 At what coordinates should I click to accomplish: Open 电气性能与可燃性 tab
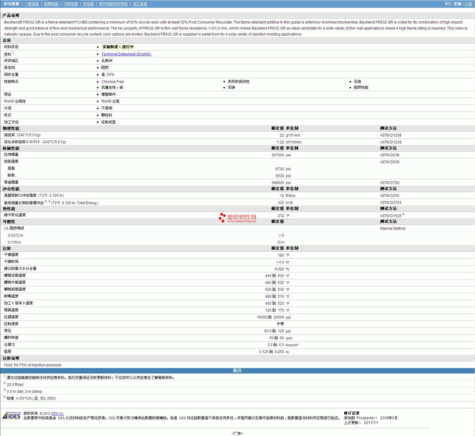click(x=113, y=4)
